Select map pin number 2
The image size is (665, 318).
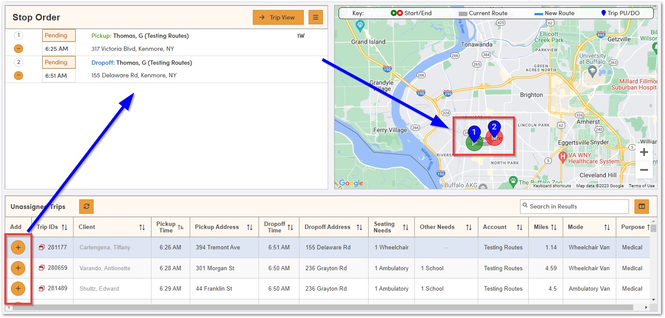(x=494, y=128)
